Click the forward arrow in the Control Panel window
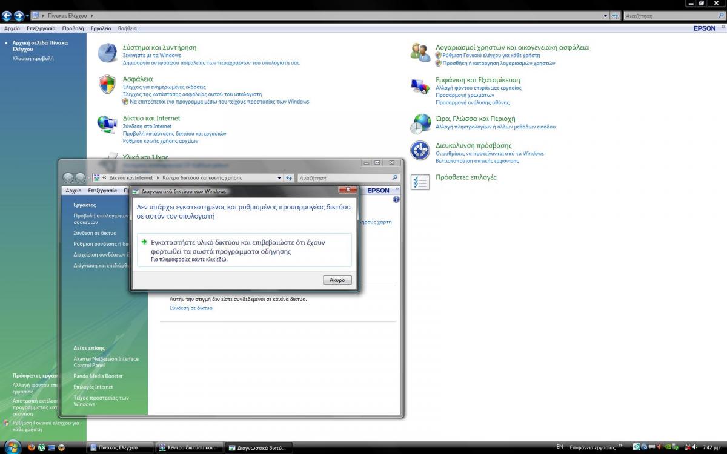Screen dimensions: 727x454 19,15
